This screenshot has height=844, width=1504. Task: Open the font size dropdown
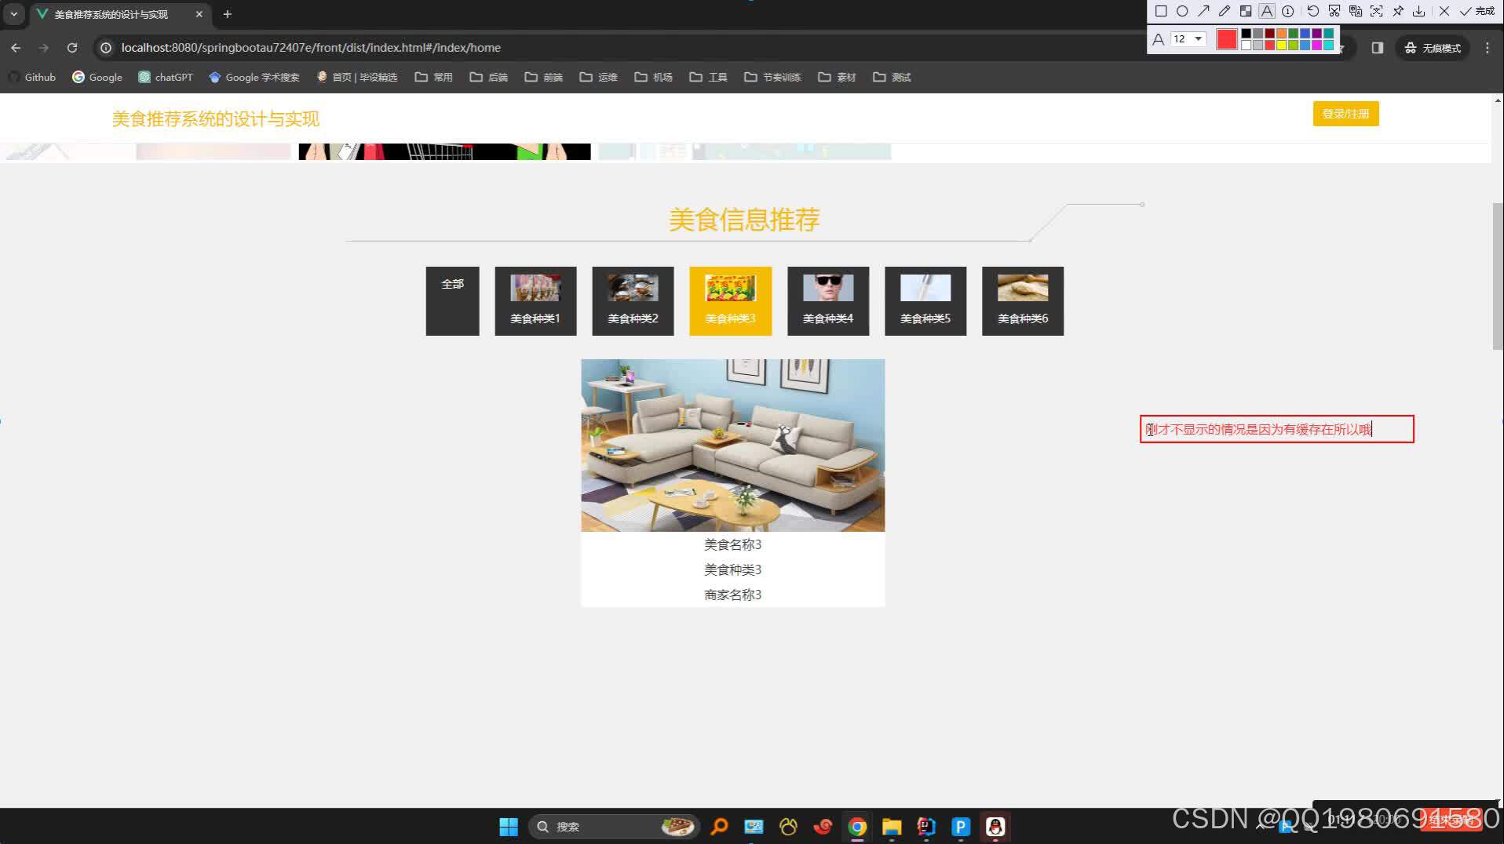(x=1196, y=39)
